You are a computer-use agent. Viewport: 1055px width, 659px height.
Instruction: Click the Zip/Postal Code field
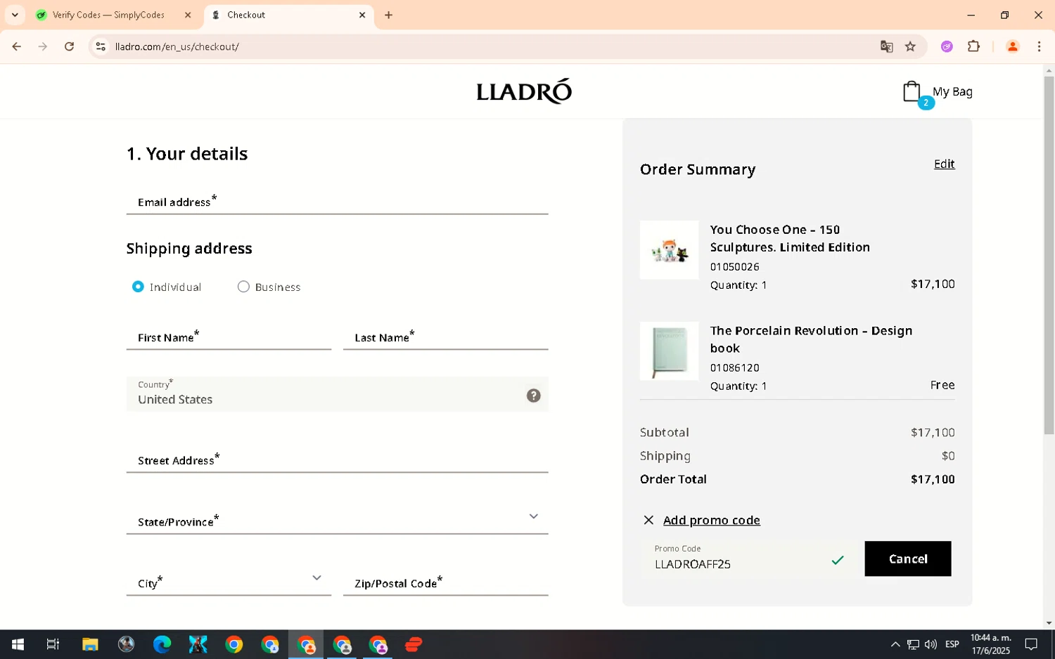(x=445, y=583)
